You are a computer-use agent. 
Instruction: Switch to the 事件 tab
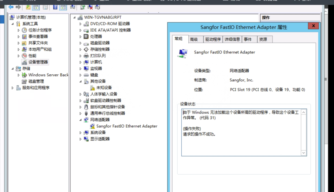pyautogui.click(x=249, y=39)
